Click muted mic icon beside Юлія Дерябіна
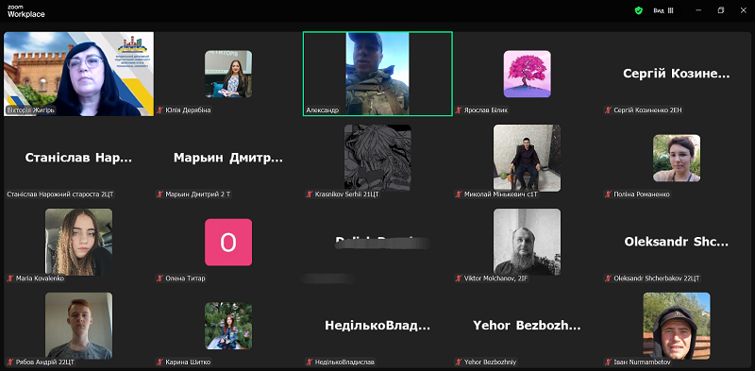755x371 pixels. (159, 110)
